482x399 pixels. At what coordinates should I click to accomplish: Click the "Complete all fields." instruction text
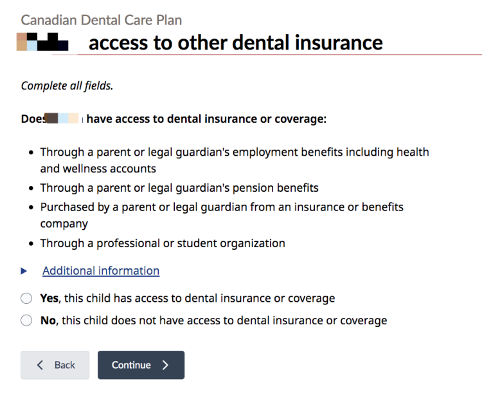pos(67,86)
